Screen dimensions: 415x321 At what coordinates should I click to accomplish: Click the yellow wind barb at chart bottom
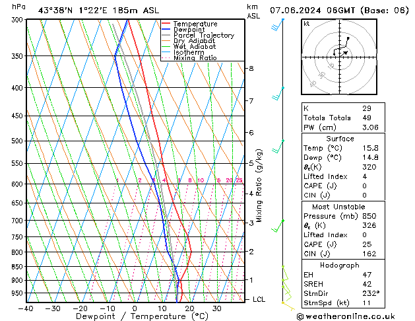point(288,304)
